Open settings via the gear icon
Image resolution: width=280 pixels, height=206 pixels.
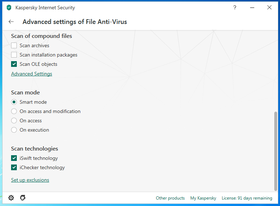coord(11,198)
